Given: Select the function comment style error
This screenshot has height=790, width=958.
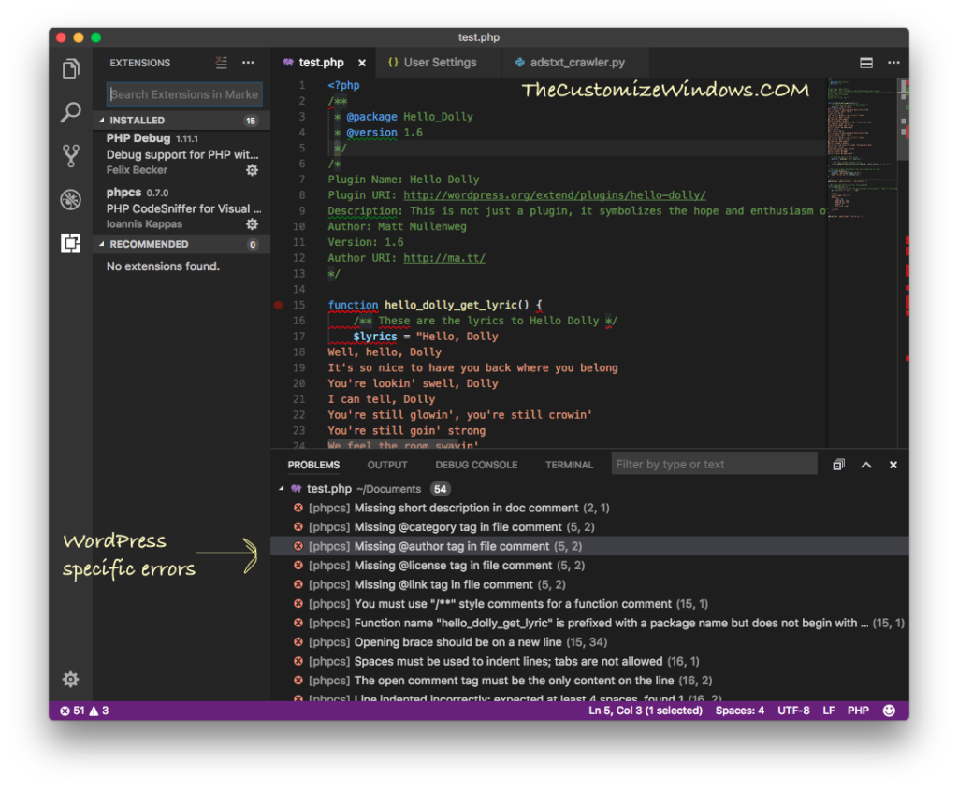Looking at the screenshot, I should coord(589,603).
